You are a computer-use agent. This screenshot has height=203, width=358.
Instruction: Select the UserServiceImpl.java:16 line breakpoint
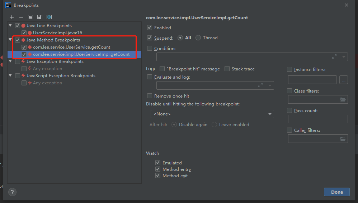(x=57, y=33)
